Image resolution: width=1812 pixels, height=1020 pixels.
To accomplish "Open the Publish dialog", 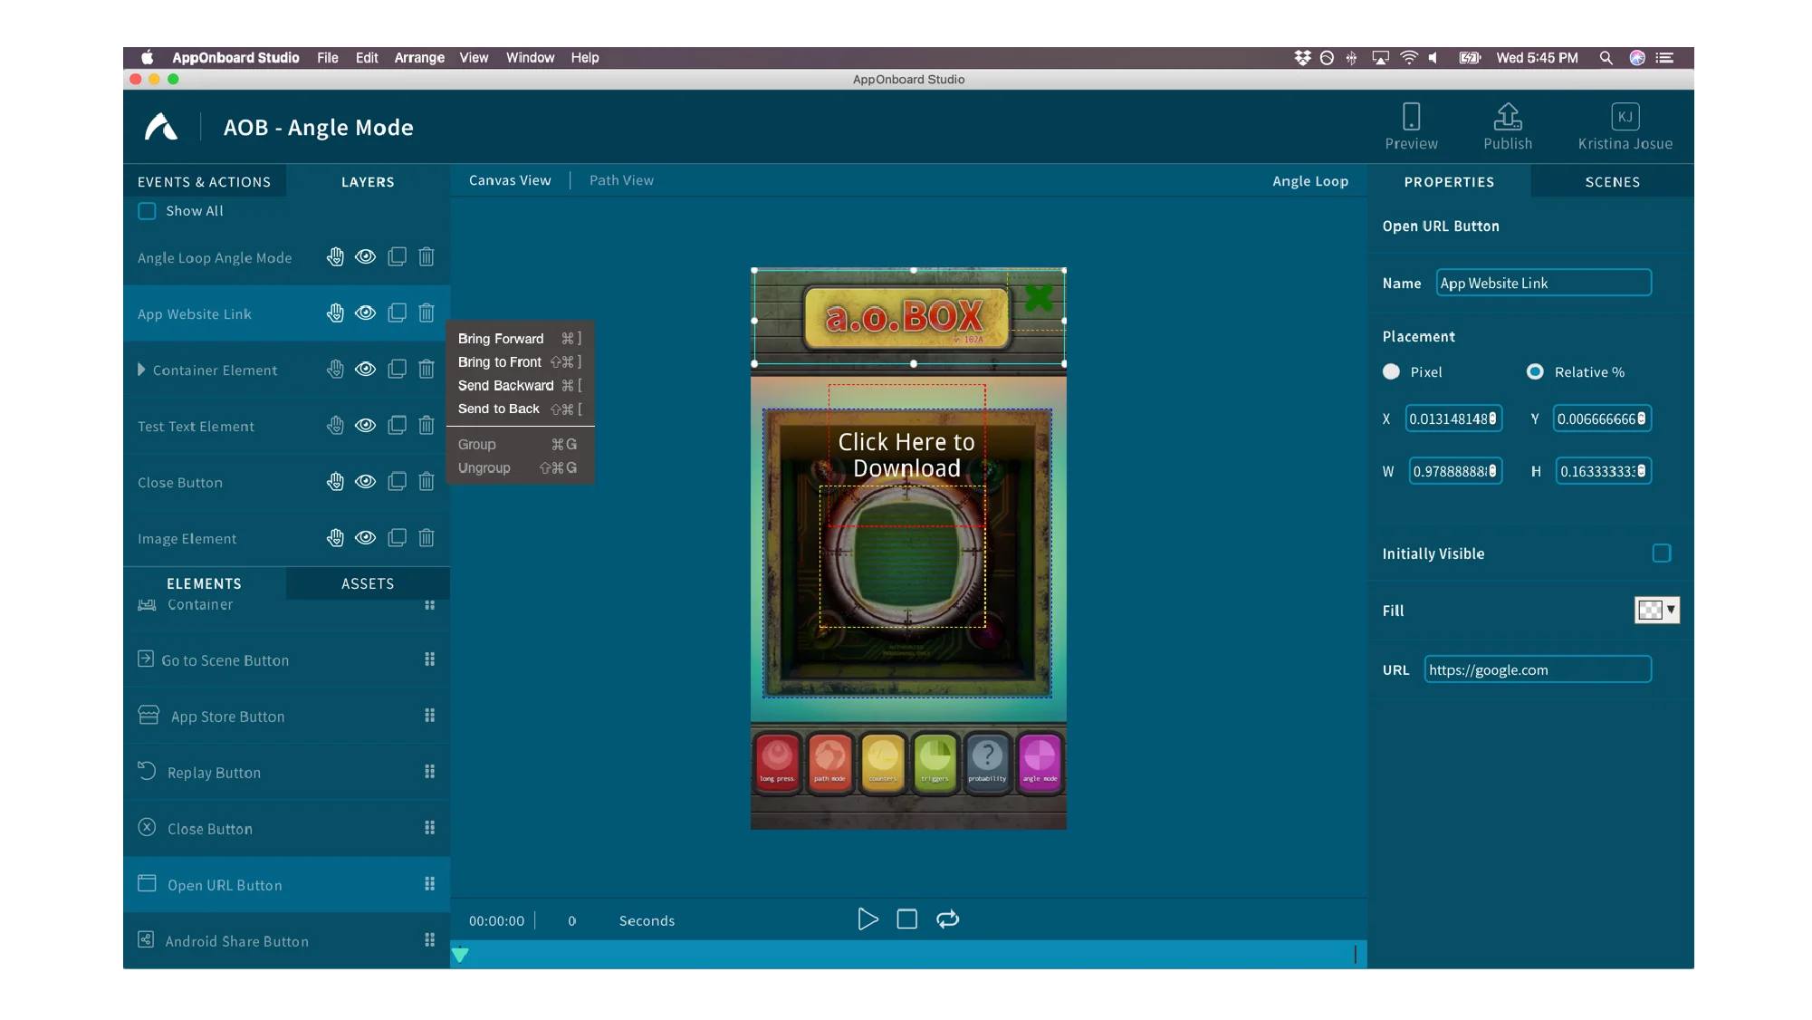I will [1507, 125].
